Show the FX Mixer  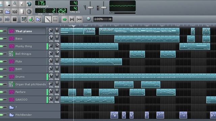[x=15, y=12]
